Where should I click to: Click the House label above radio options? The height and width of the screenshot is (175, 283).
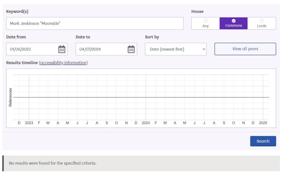pos(197,12)
